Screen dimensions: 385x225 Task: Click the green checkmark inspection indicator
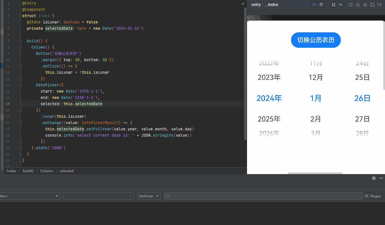pos(243,3)
